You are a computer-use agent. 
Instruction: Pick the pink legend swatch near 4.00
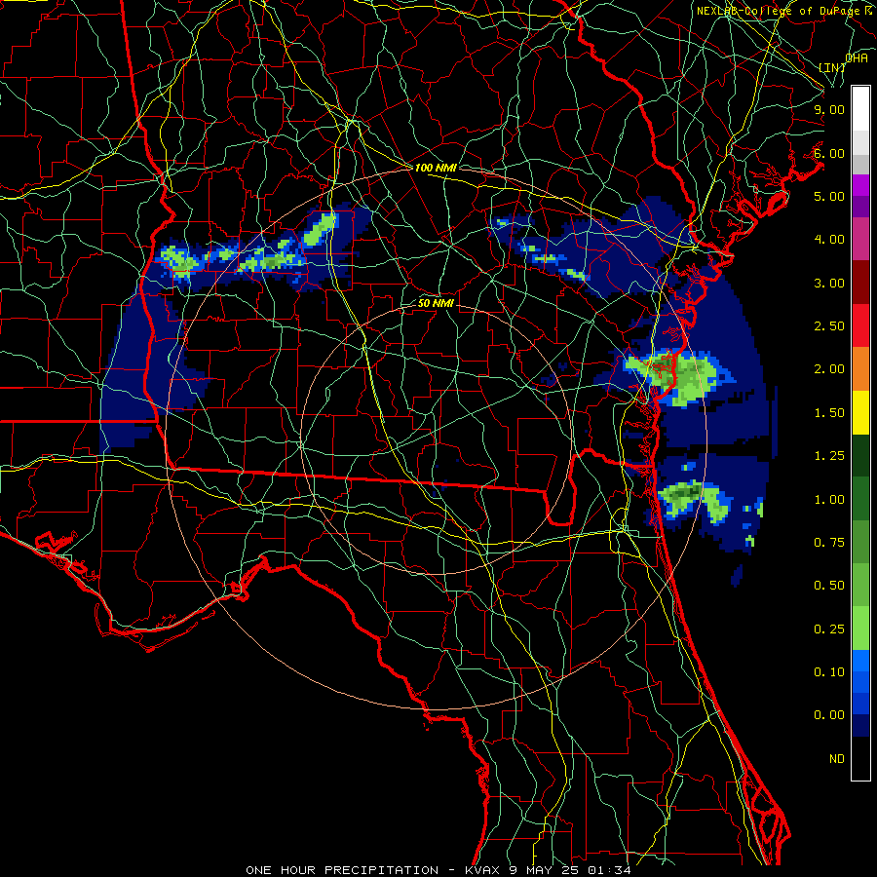(860, 239)
